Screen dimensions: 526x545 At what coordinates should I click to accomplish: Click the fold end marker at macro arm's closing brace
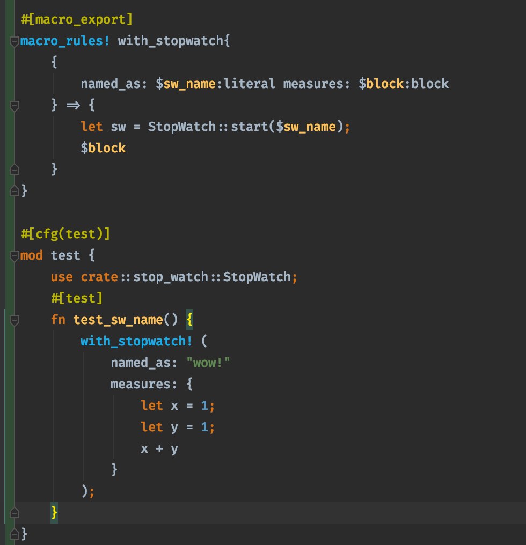click(14, 170)
